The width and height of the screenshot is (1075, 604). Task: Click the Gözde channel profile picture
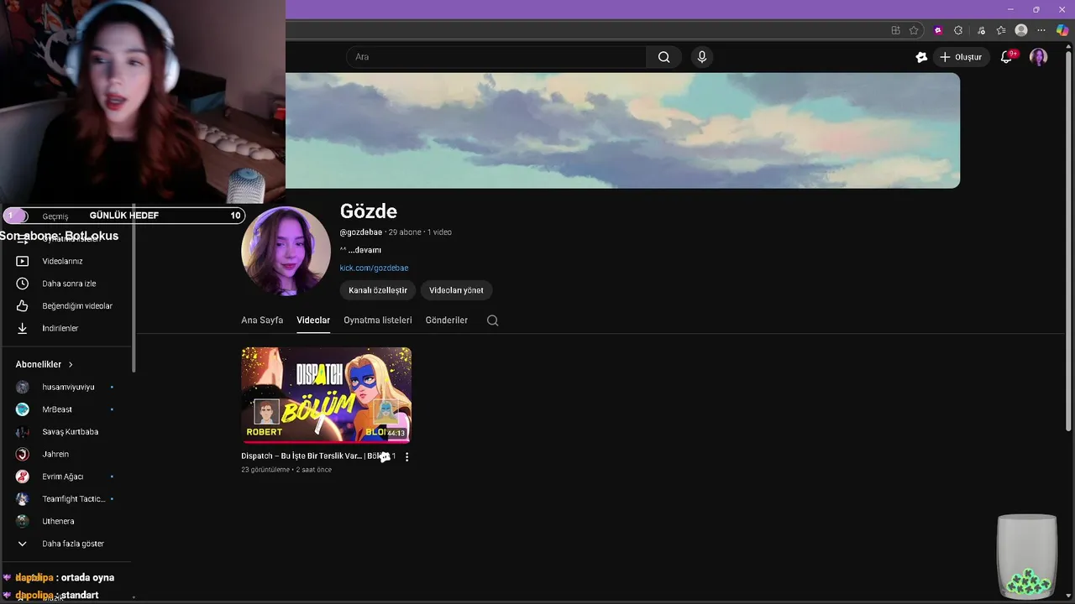click(x=286, y=251)
